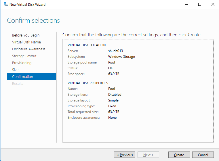Click the Storage pool name value Pool

click(111, 62)
